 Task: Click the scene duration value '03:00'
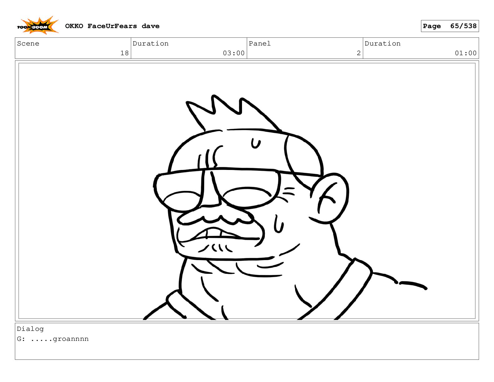pyautogui.click(x=234, y=53)
